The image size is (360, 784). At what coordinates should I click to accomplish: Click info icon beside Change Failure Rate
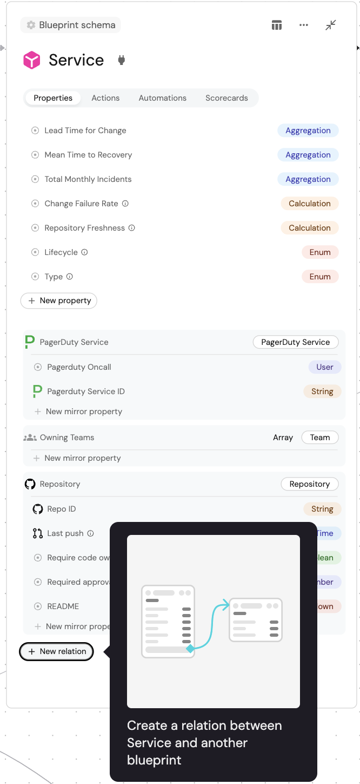click(x=125, y=204)
